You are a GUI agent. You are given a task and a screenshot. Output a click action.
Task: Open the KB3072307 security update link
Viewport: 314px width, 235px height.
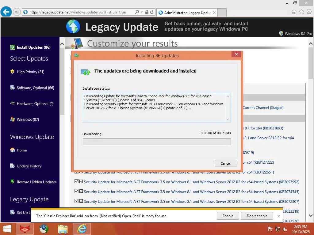191,202
